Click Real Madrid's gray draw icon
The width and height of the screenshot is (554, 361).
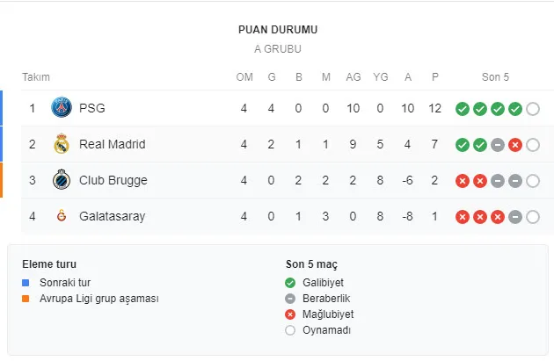497,145
